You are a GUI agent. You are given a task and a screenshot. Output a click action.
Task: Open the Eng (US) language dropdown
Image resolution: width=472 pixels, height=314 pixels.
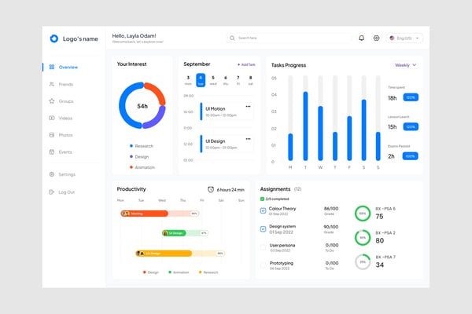[404, 38]
